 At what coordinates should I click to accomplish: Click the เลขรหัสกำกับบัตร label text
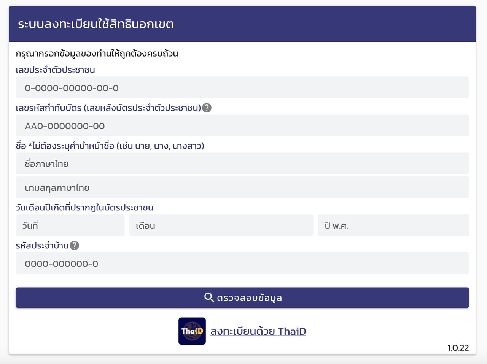tap(108, 108)
